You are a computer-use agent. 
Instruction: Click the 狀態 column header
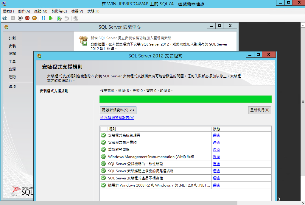[241, 129]
